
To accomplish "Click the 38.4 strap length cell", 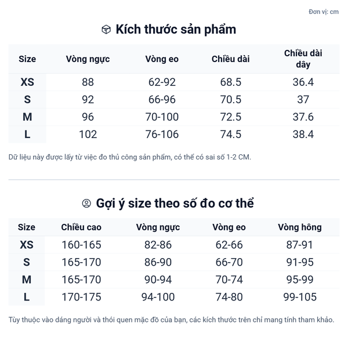I will [x=303, y=135].
